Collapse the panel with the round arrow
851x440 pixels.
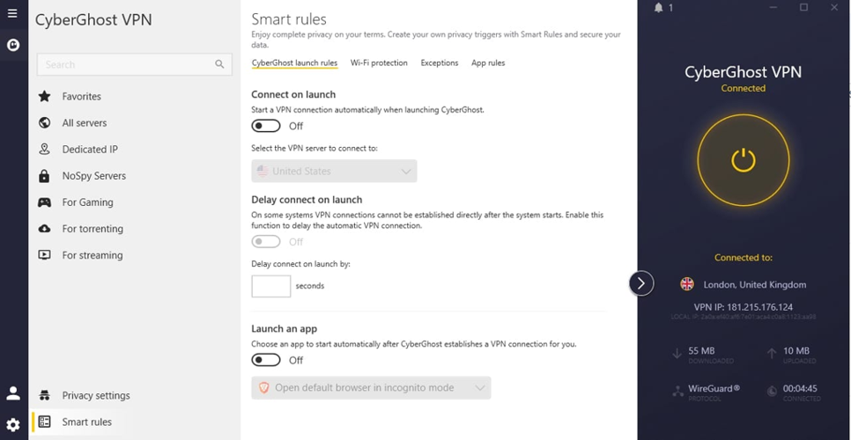click(x=641, y=283)
